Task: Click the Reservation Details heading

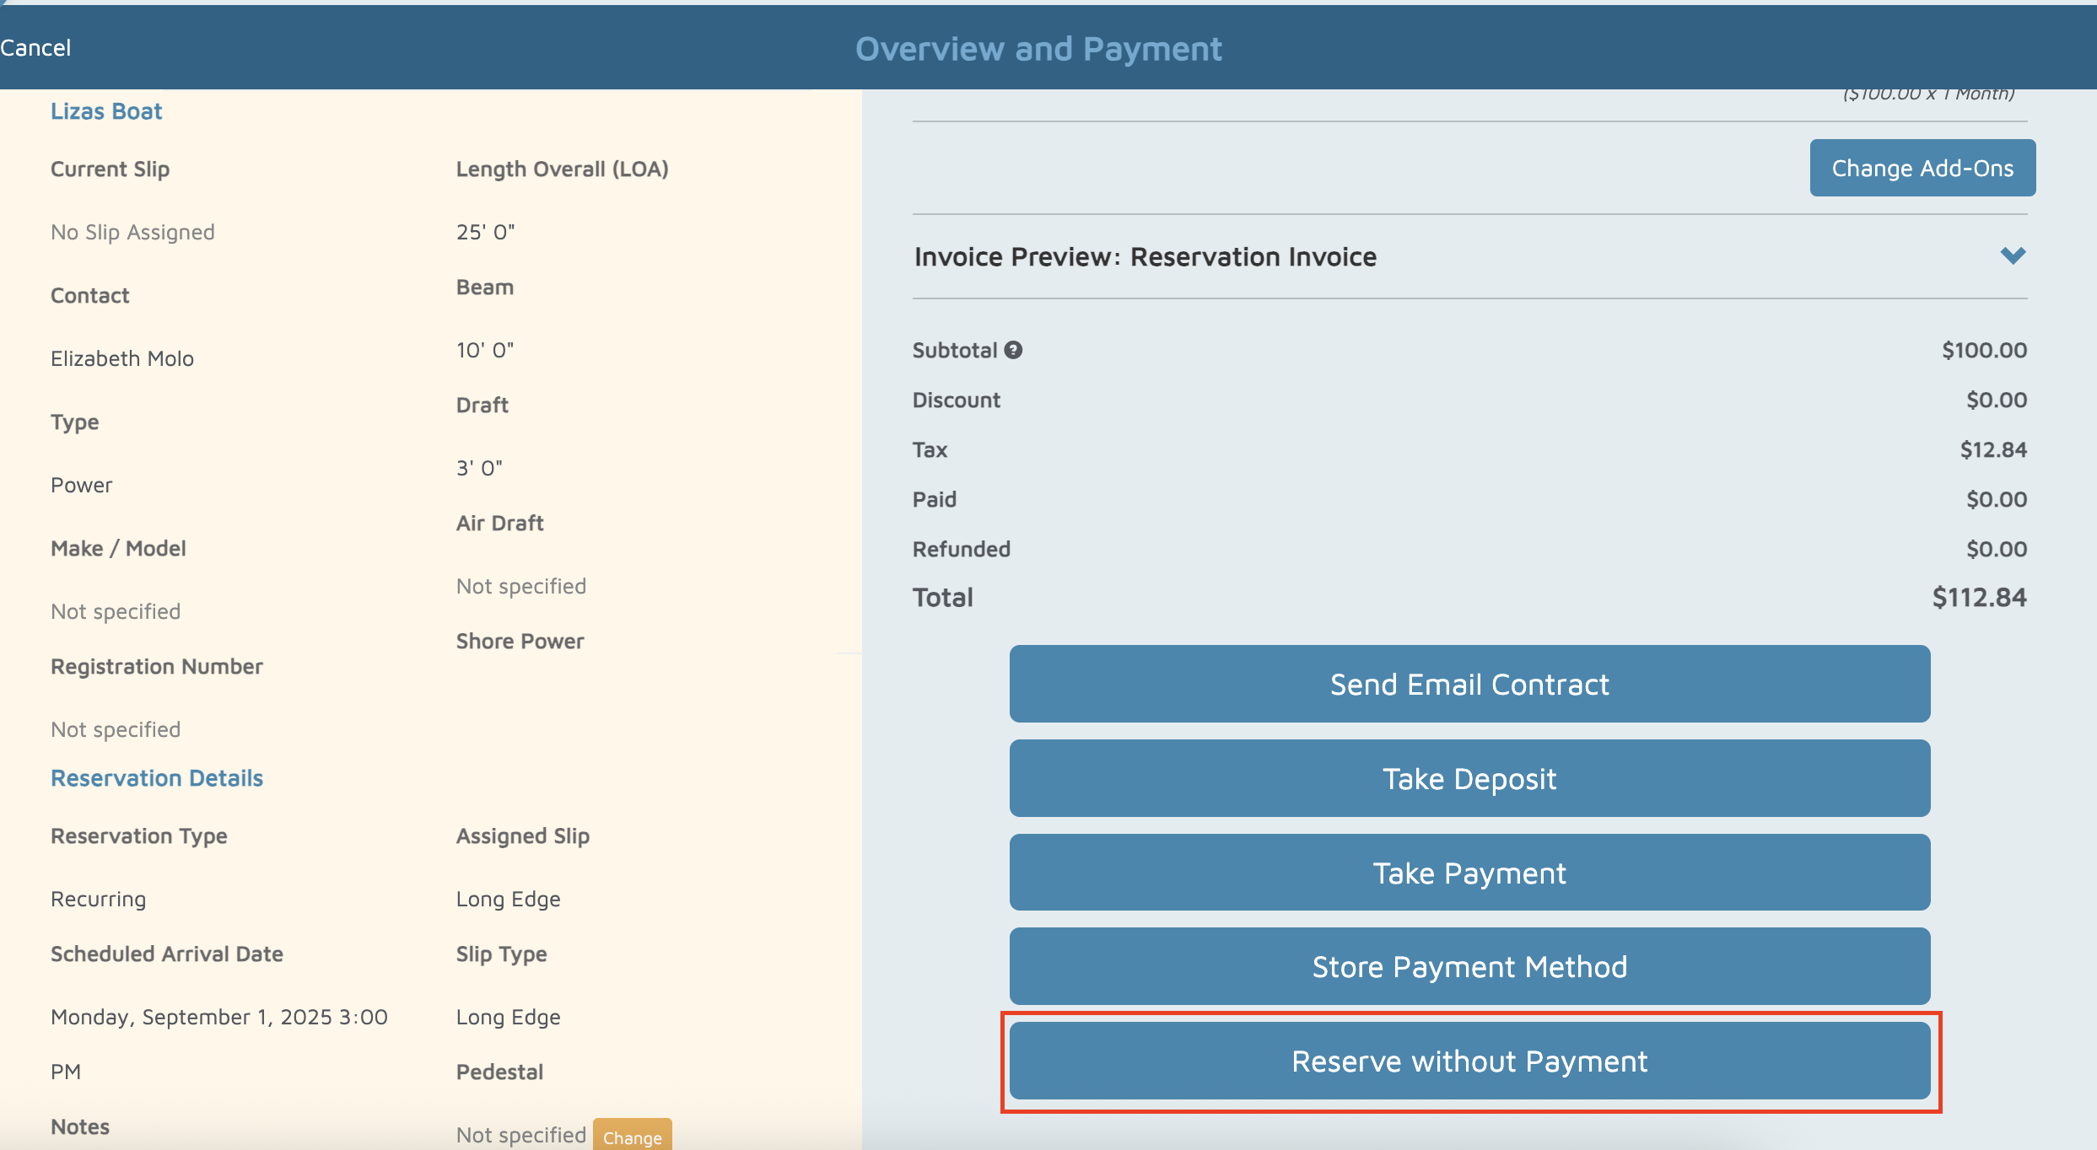Action: pos(157,778)
